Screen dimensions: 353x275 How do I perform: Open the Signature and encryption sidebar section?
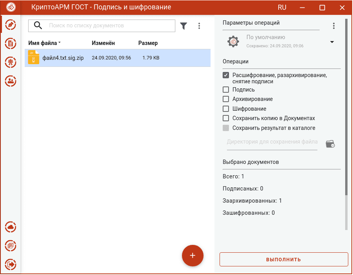(x=11, y=25)
